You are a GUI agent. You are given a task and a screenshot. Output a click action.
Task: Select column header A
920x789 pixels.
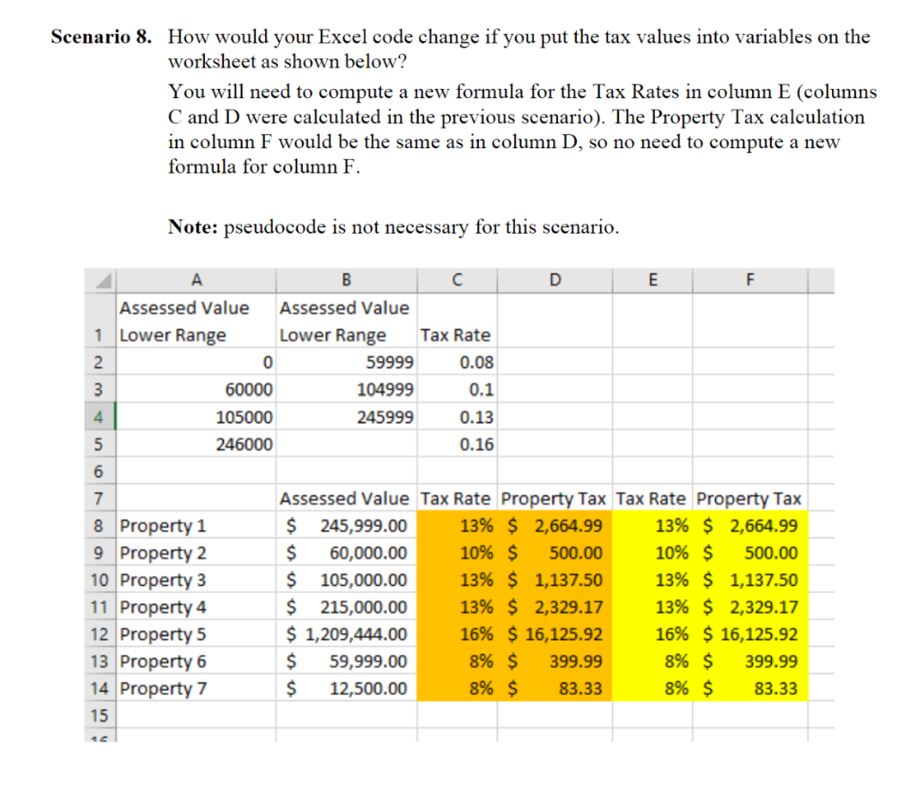(x=196, y=279)
